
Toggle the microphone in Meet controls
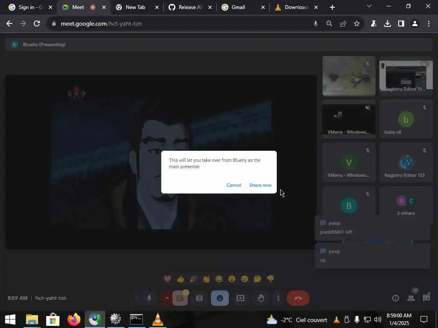pyautogui.click(x=149, y=298)
